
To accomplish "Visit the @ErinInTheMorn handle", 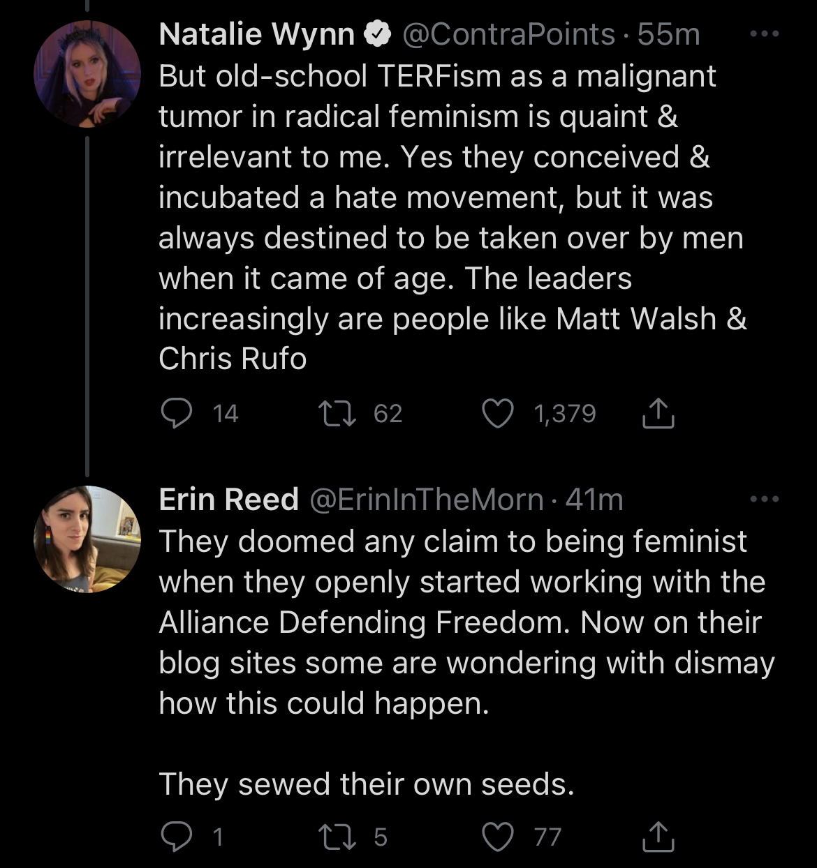I will point(426,500).
